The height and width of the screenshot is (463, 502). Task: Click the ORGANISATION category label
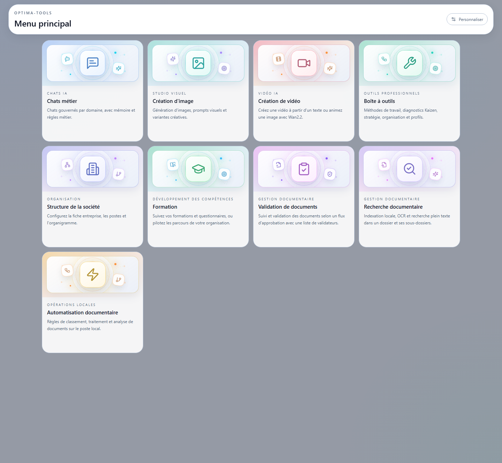pos(64,199)
